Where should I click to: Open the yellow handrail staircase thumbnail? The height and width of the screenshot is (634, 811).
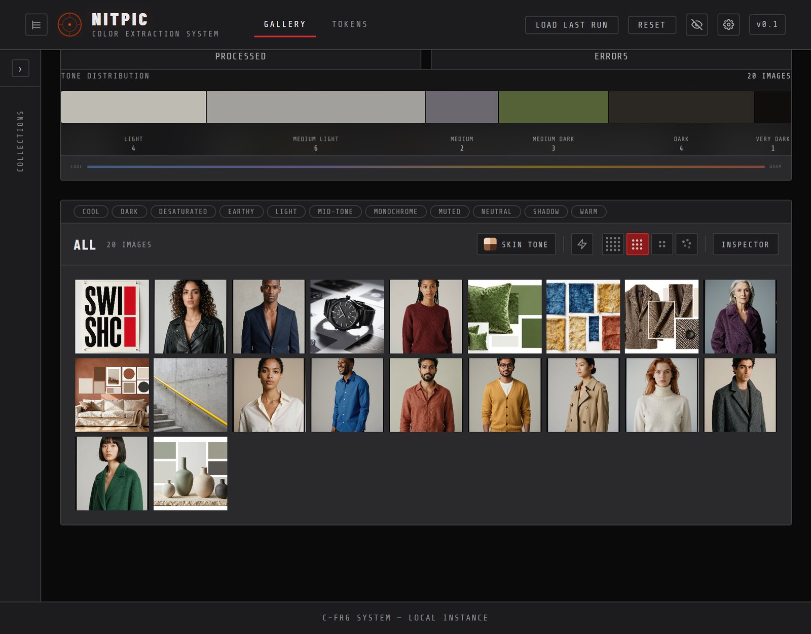pyautogui.click(x=191, y=395)
